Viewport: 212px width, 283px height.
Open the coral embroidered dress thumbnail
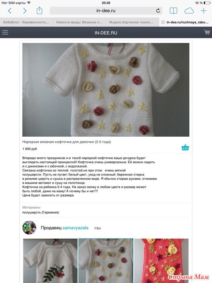click(162, 261)
